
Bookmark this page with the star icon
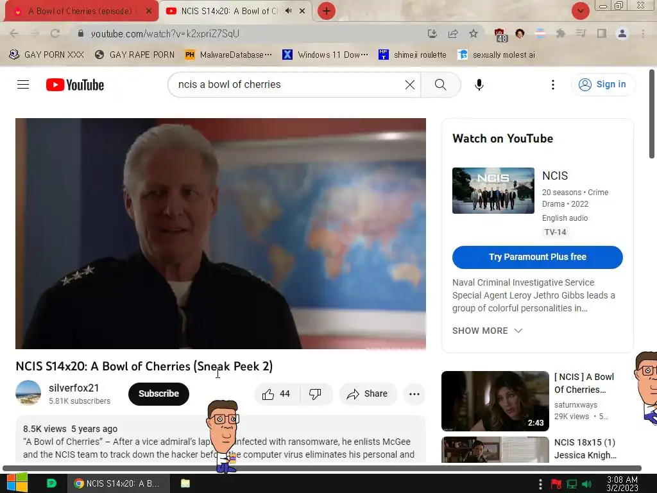point(474,33)
